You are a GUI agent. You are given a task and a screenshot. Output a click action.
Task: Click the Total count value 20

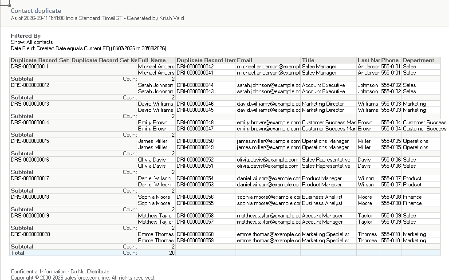pyautogui.click(x=172, y=253)
